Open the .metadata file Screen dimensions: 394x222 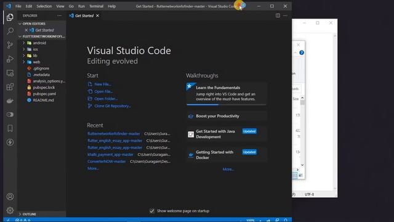41,75
